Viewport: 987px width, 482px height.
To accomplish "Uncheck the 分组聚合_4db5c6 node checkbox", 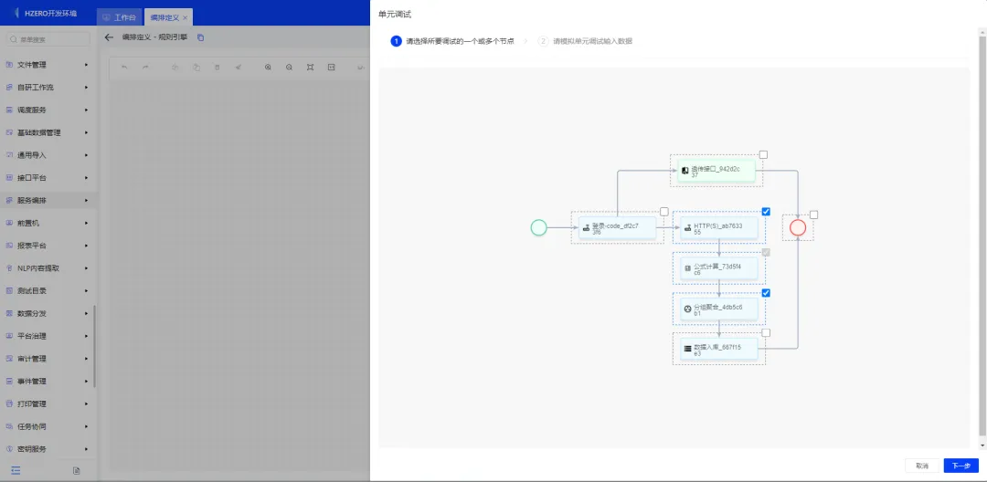I will click(x=766, y=293).
